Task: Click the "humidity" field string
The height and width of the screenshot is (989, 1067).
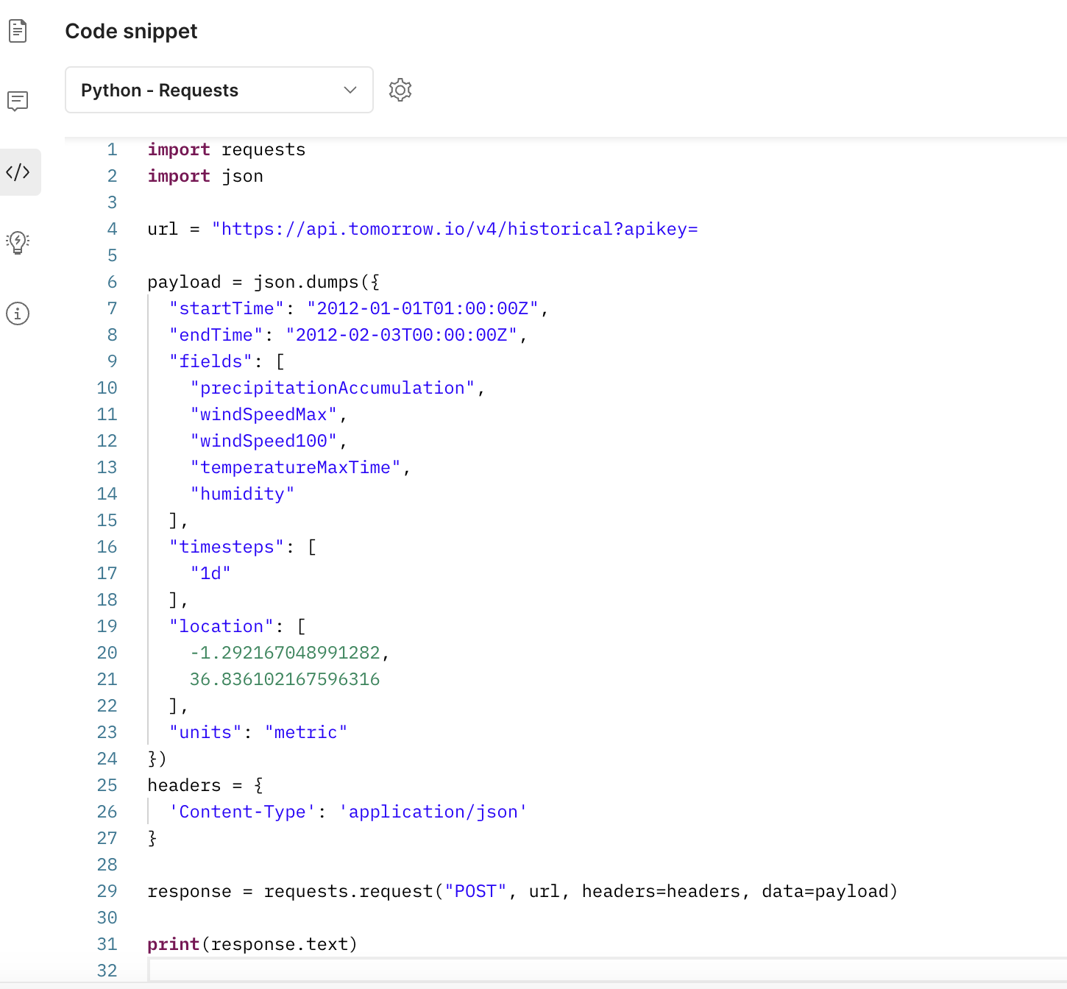Action: 242,494
